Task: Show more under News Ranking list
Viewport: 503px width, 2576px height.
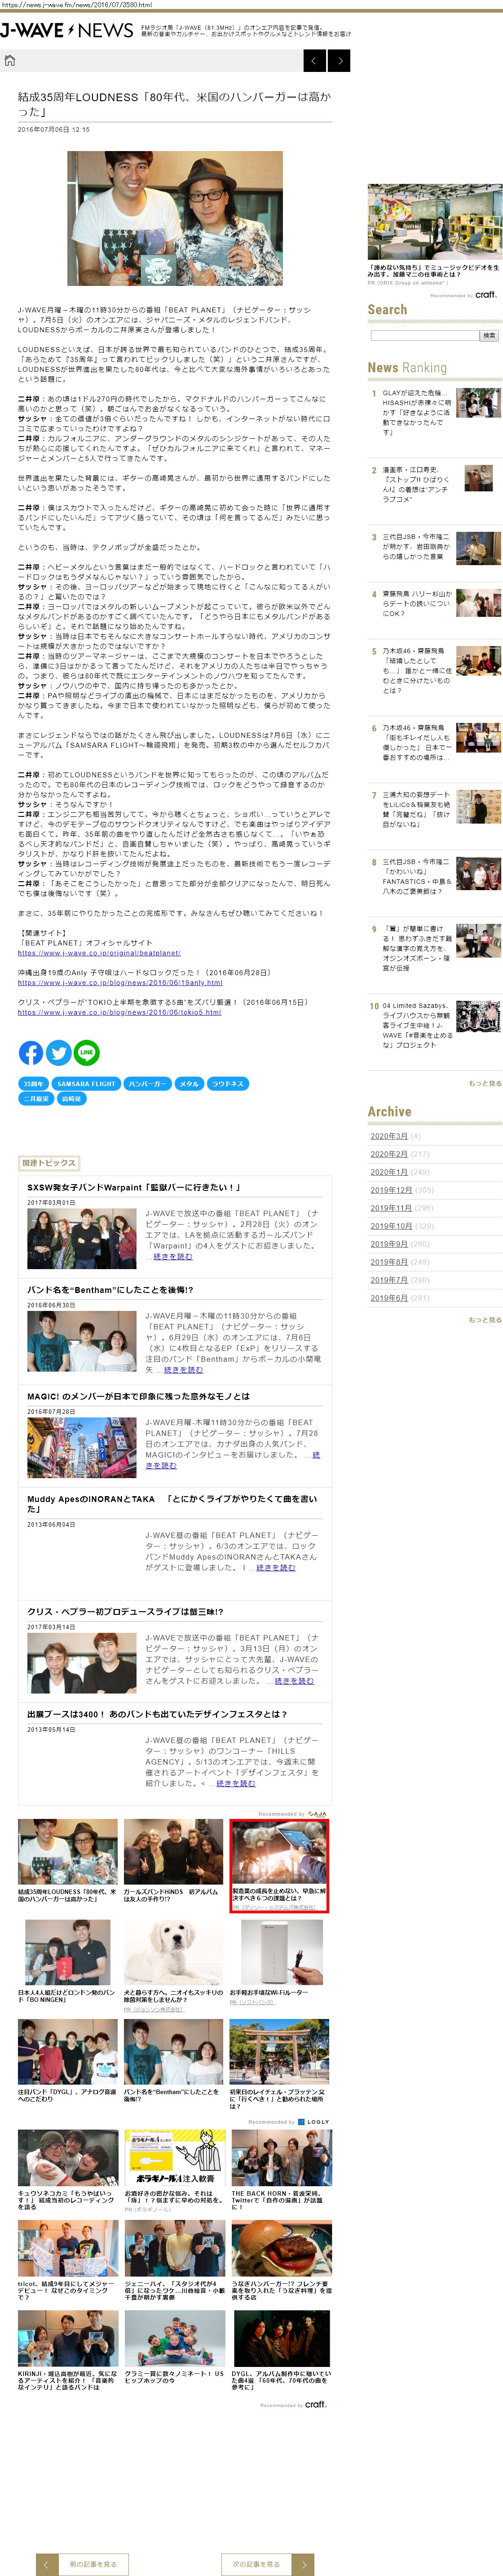Action: pos(485,1083)
